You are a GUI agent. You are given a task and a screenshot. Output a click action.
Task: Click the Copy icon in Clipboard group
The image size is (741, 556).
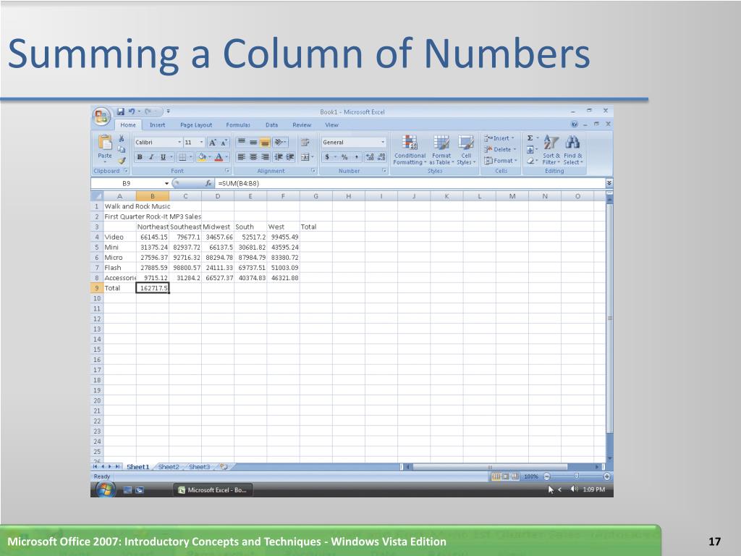click(x=122, y=149)
